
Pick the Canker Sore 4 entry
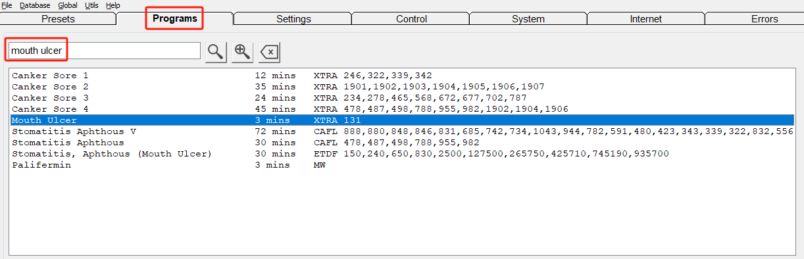coord(402,109)
